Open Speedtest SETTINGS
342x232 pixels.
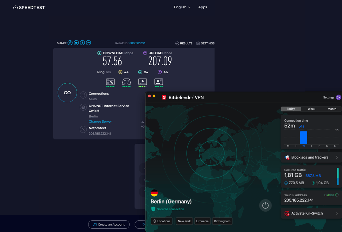(x=205, y=43)
